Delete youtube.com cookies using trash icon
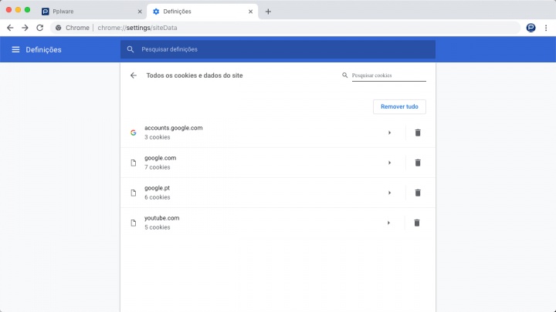556x312 pixels. (418, 223)
